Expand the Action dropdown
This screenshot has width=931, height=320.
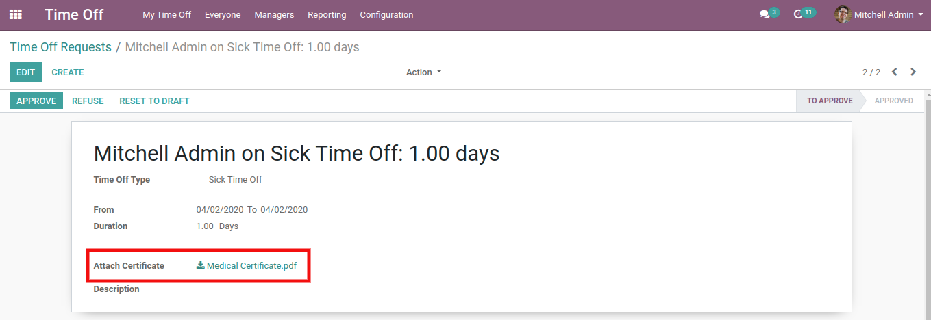click(423, 72)
